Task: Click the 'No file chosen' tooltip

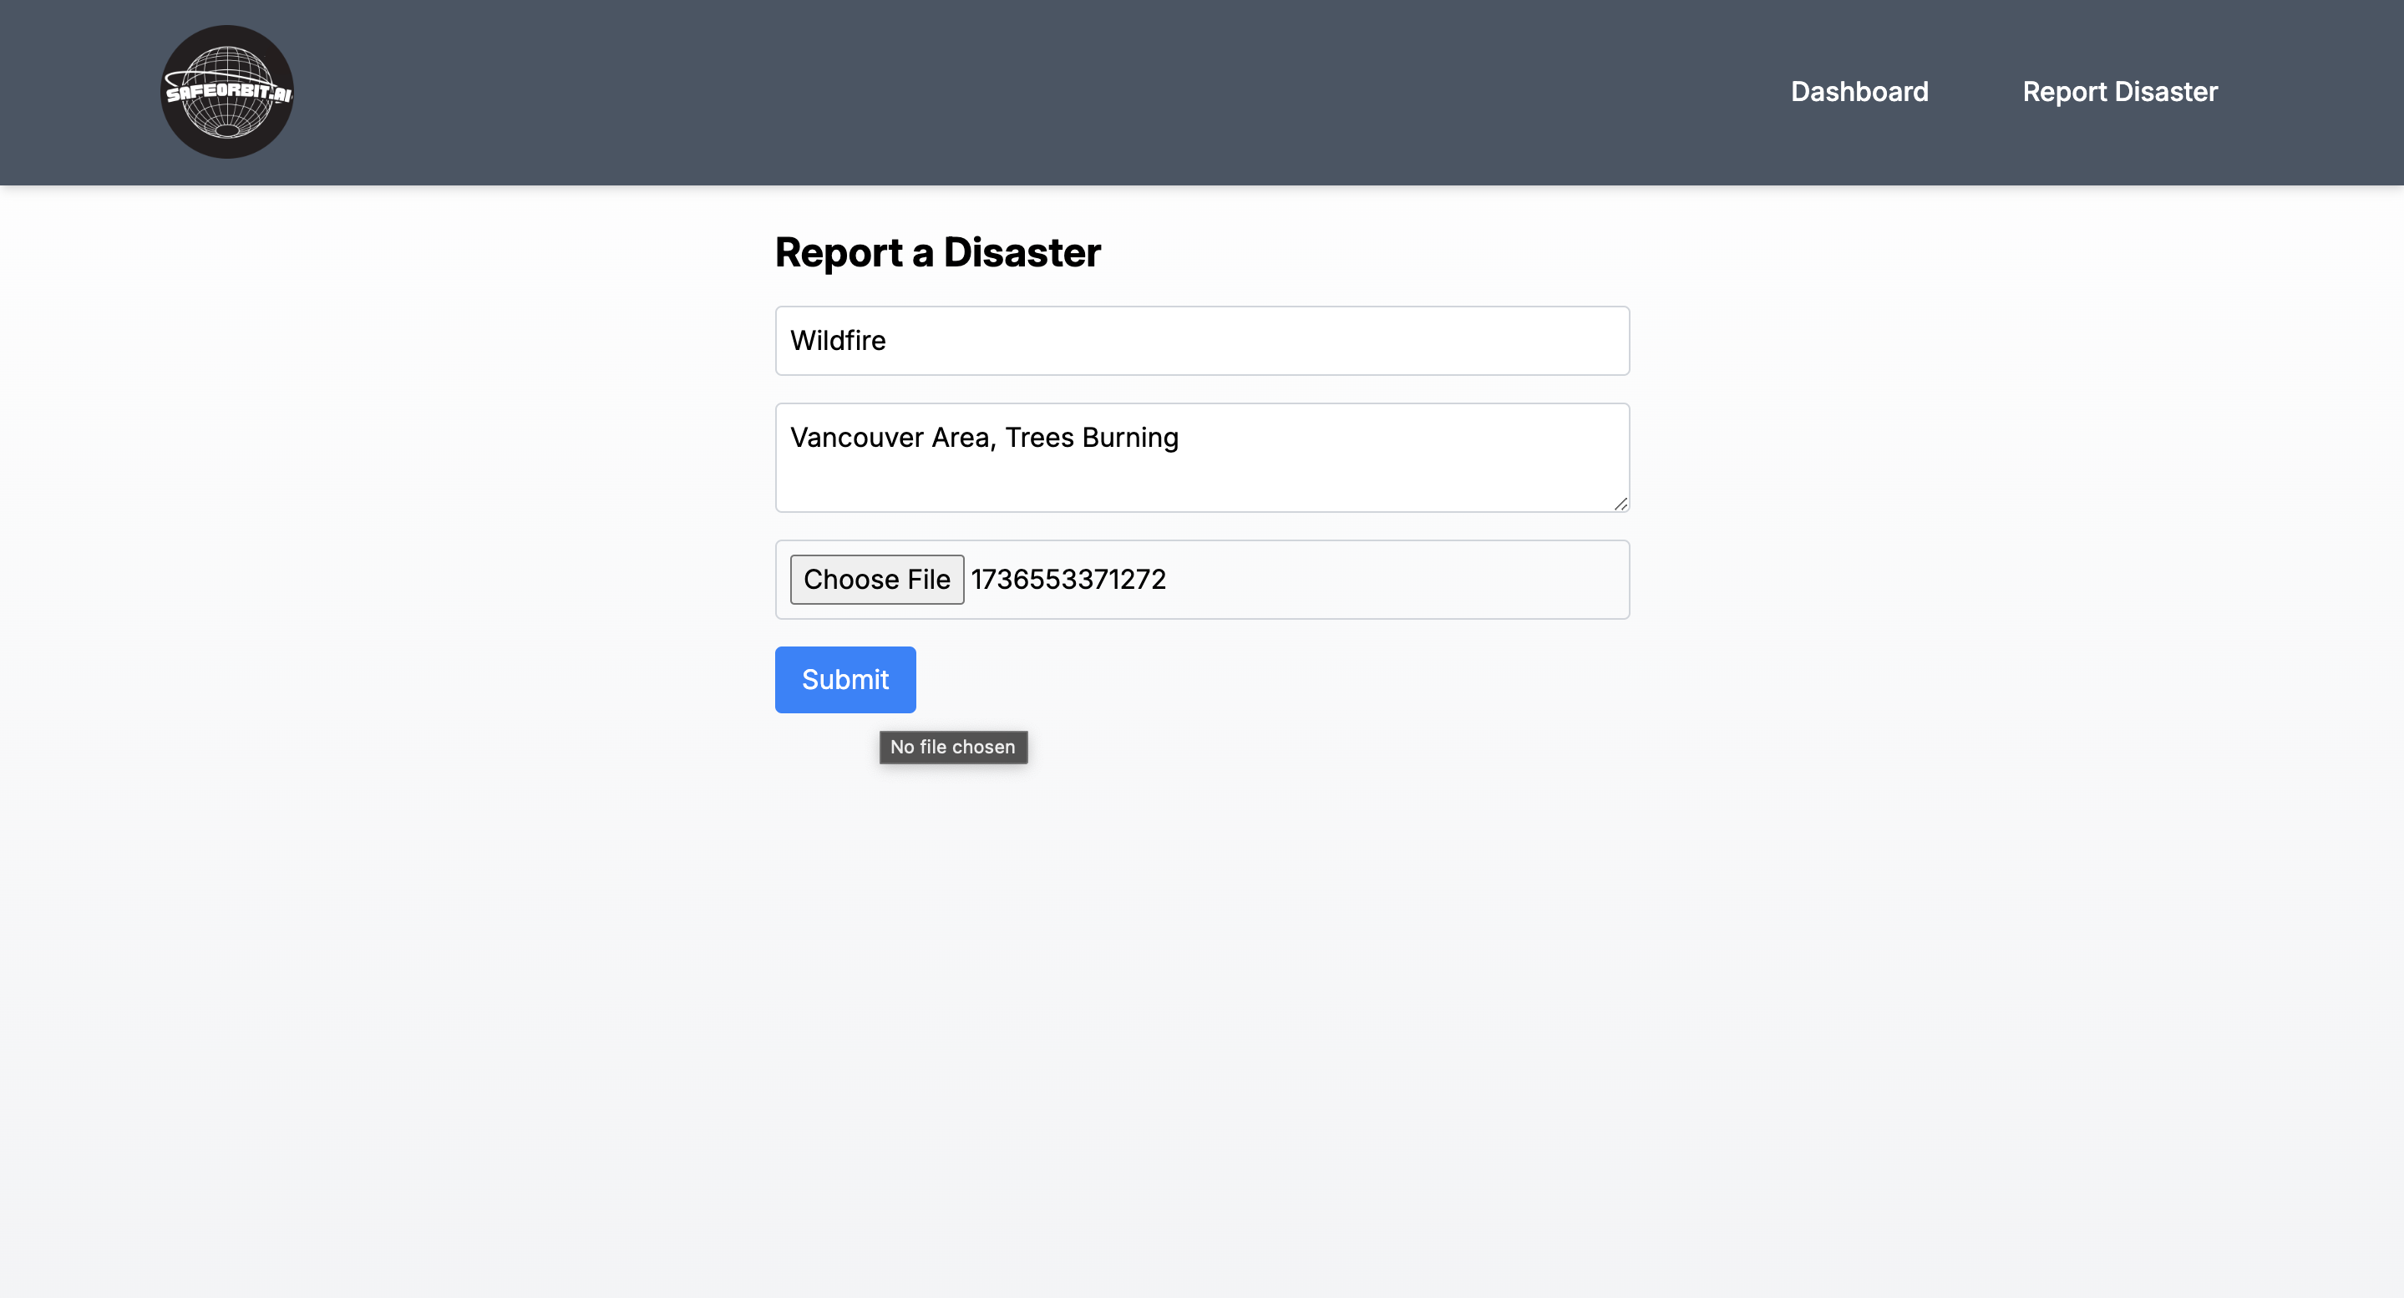Action: pos(953,747)
